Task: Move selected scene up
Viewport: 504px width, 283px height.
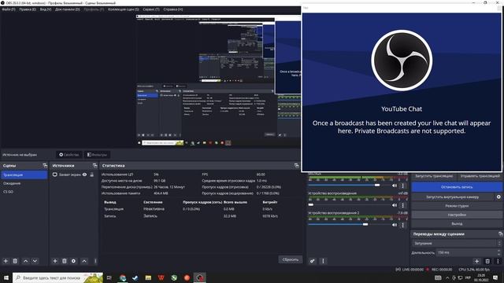Action: (25, 261)
